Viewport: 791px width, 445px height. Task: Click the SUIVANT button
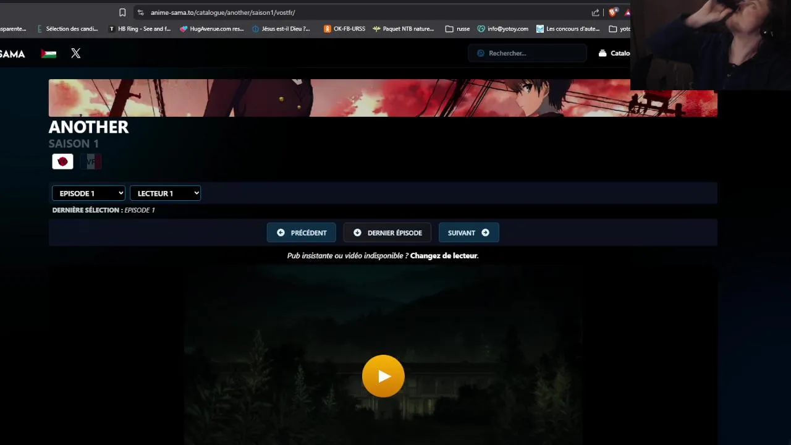(x=468, y=233)
